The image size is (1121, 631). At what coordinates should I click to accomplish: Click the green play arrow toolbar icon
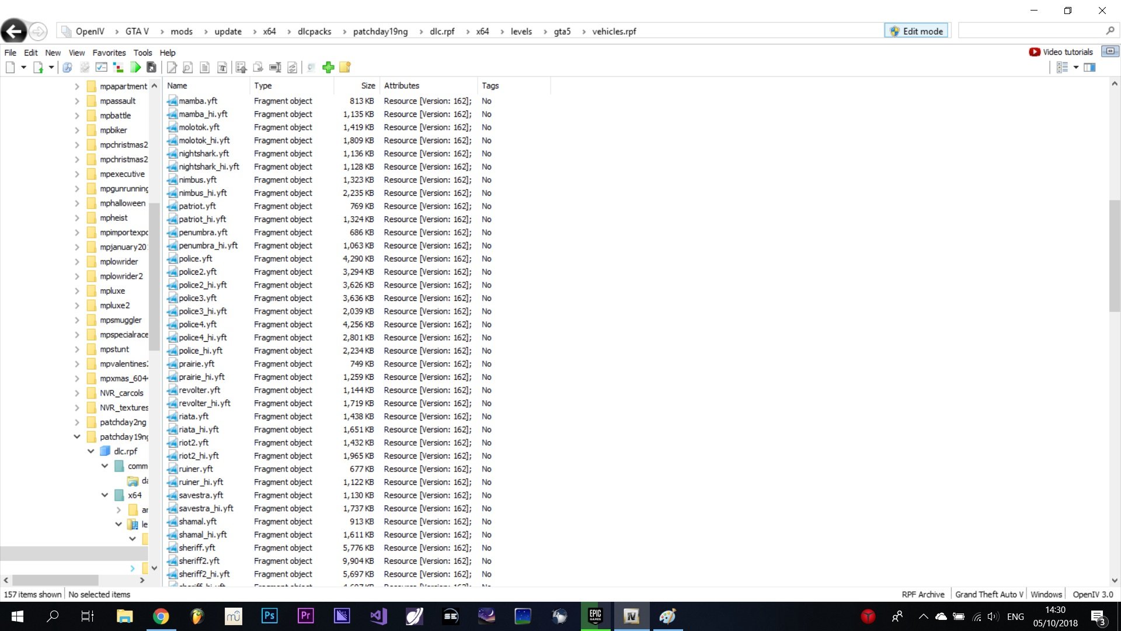[135, 67]
